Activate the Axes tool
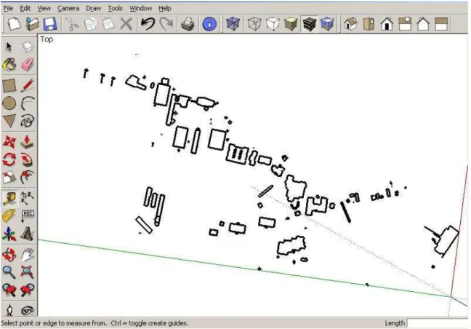Viewport: 471px width, 329px height. click(x=9, y=234)
